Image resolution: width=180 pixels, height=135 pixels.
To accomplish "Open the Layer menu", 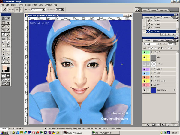I will [x=21, y=5].
